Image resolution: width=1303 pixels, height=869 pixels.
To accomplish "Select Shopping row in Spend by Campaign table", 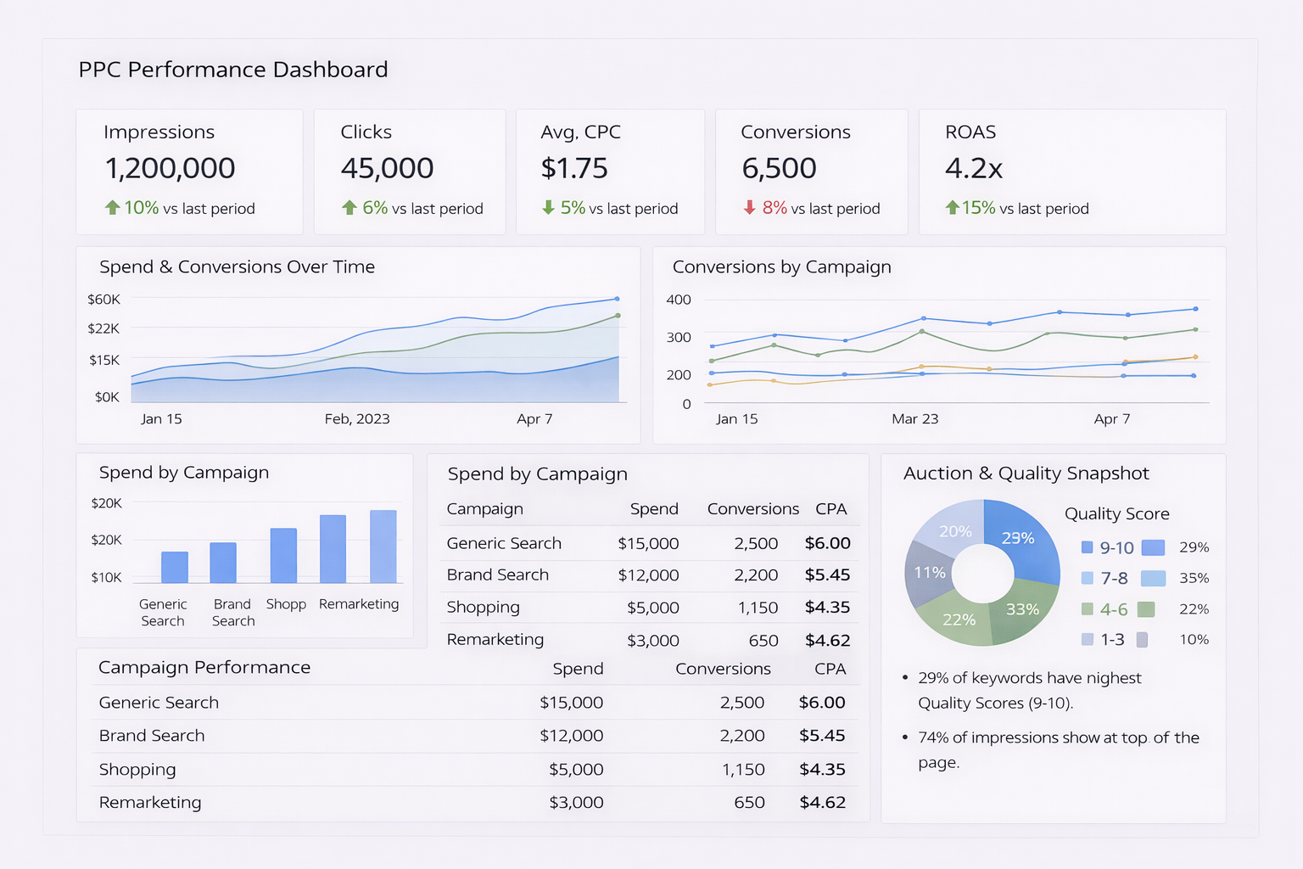I will point(648,608).
